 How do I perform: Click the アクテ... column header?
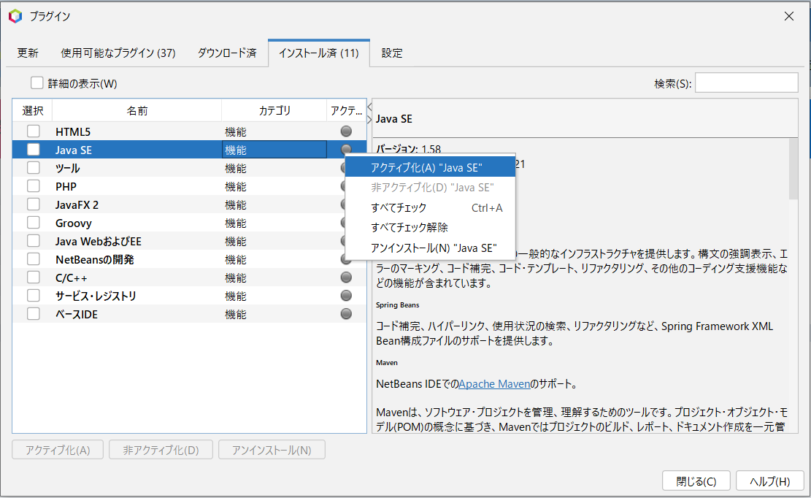click(x=347, y=111)
